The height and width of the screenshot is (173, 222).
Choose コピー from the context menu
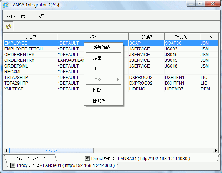tap(104, 69)
